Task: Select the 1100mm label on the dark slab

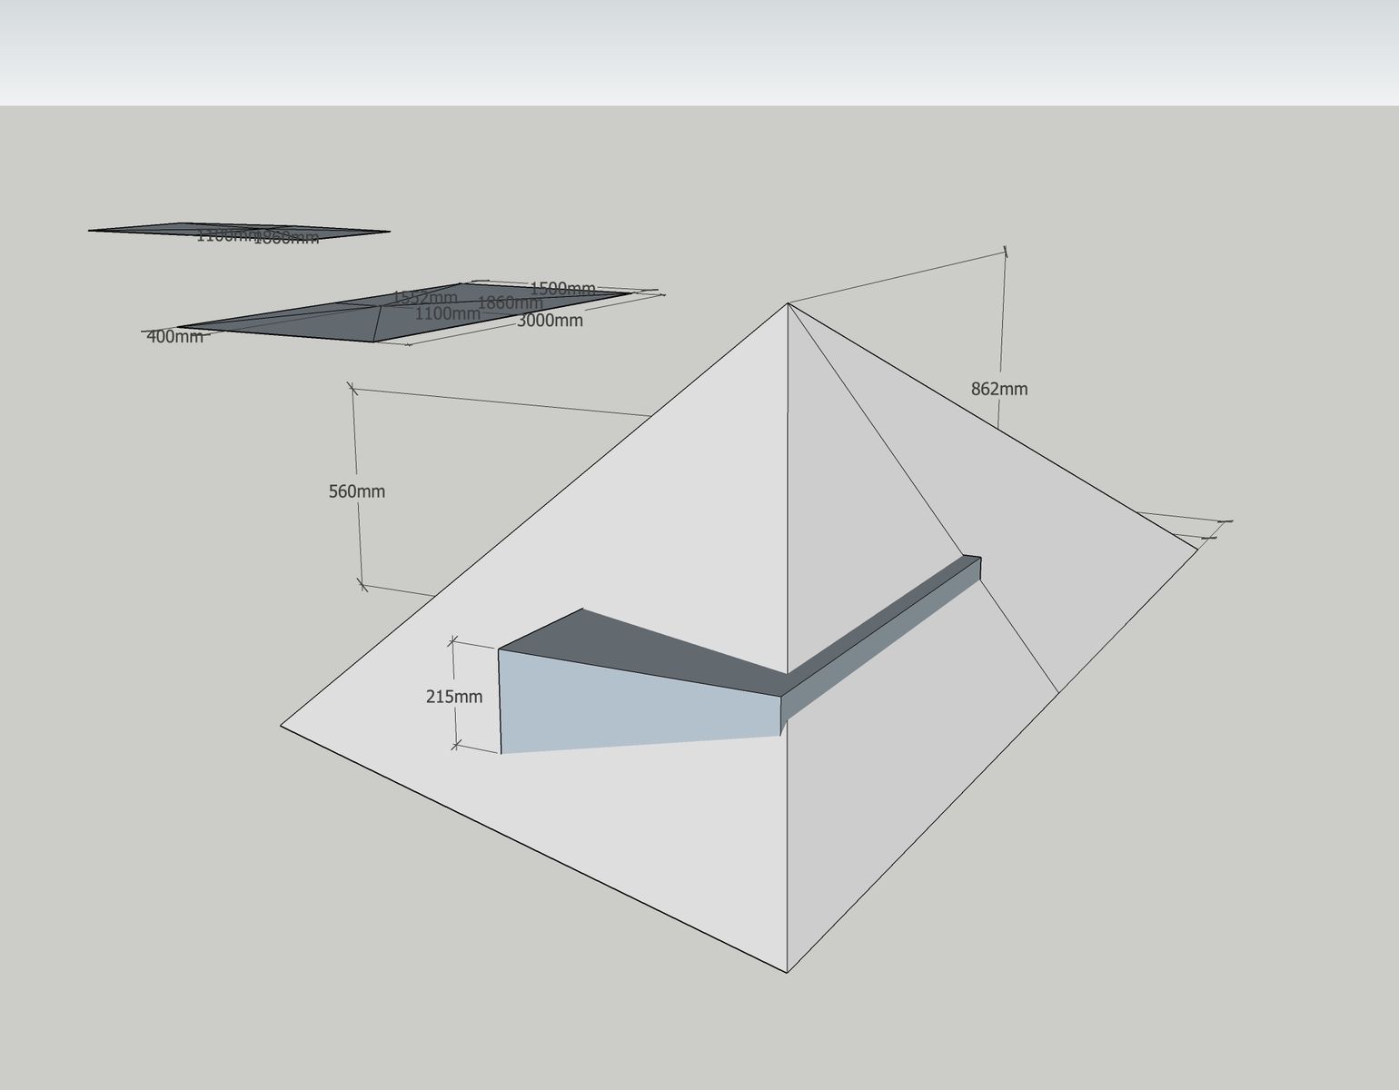Action: tap(447, 314)
